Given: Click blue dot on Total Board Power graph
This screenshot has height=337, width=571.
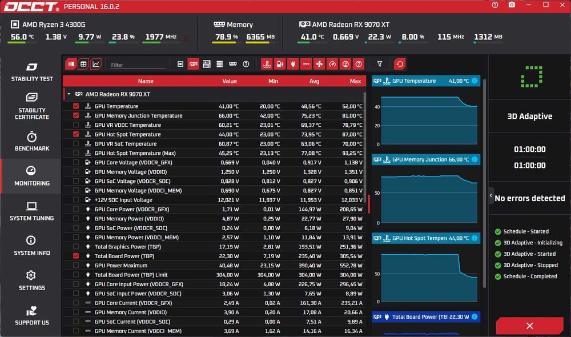Looking at the screenshot, I should tap(475, 316).
